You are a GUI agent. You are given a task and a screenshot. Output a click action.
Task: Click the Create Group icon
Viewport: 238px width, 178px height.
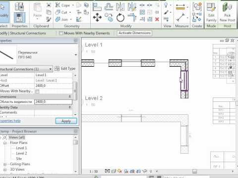(x=197, y=6)
